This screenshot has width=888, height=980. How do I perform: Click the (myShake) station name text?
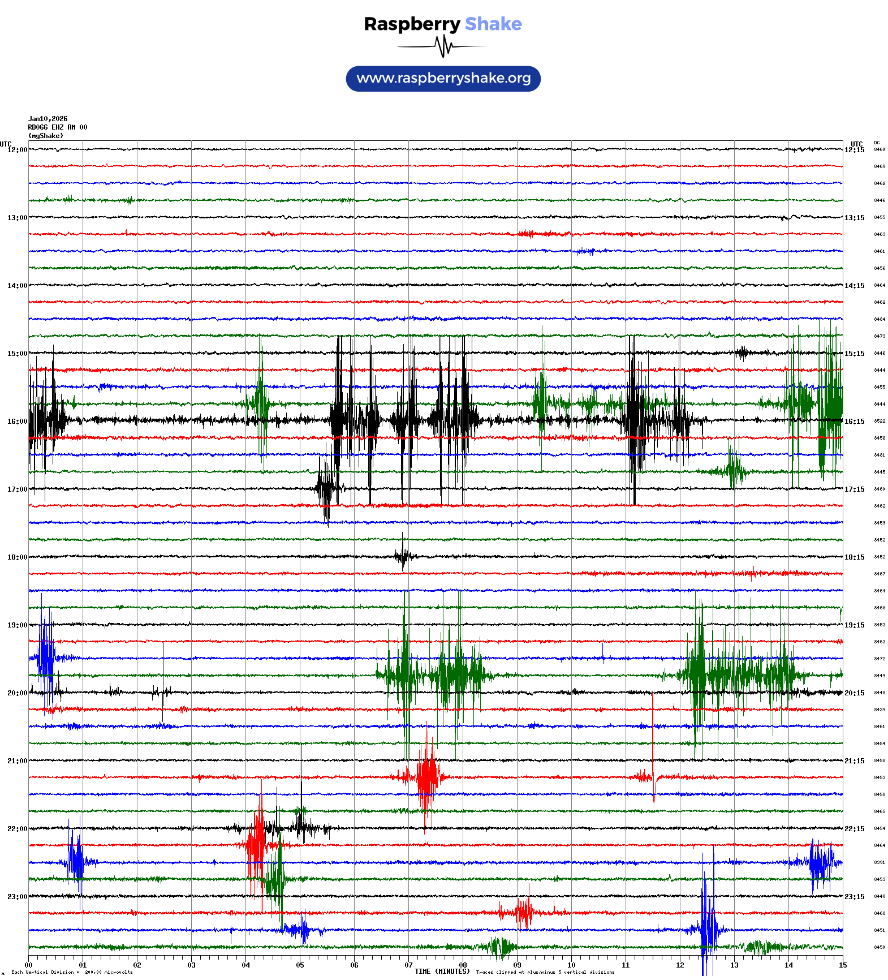pos(46,136)
